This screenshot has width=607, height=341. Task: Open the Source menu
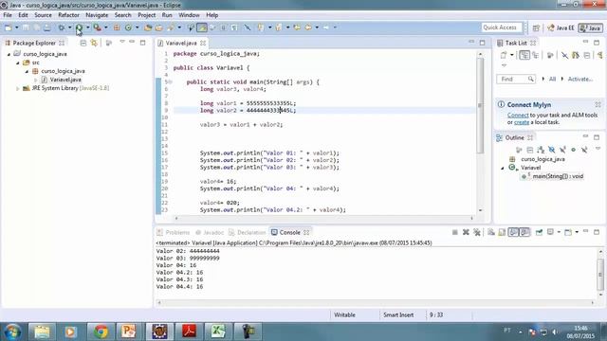(x=43, y=15)
